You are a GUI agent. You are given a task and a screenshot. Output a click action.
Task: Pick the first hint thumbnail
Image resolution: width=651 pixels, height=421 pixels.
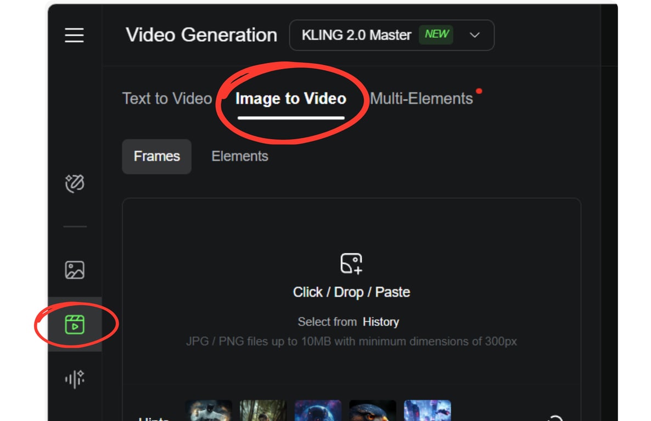[209, 411]
